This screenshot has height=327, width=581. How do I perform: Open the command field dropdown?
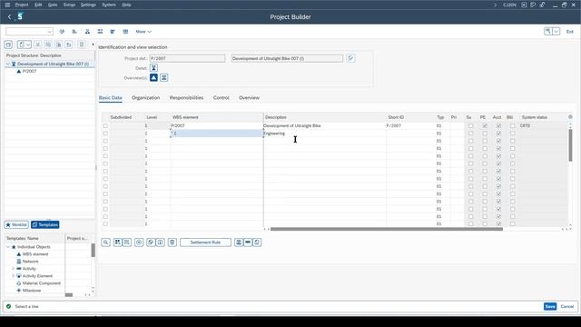49,32
